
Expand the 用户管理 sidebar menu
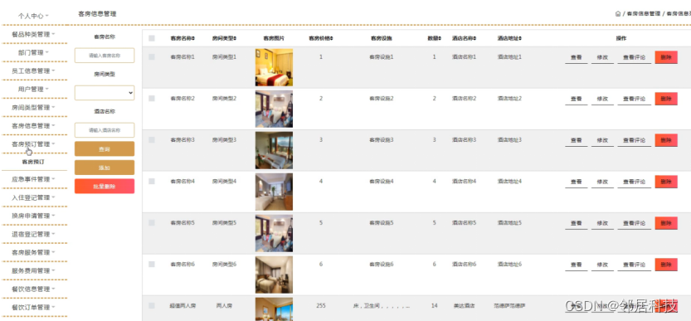pos(33,89)
